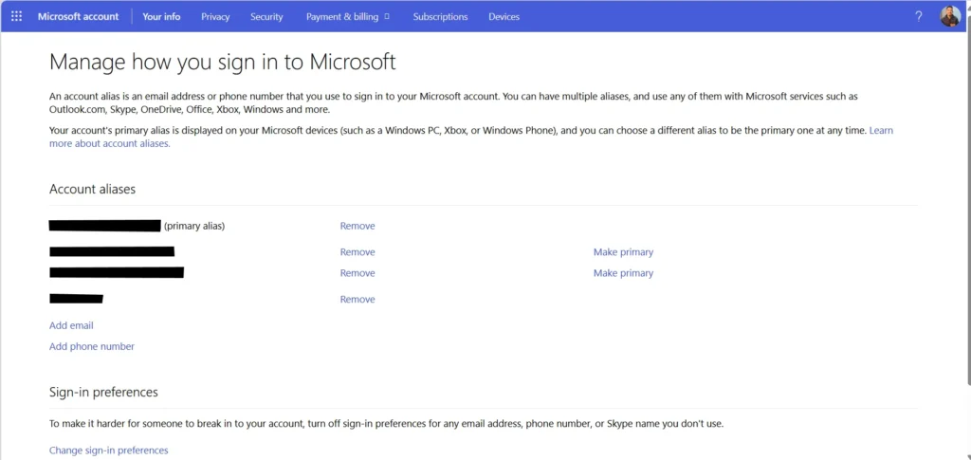Open the help question mark icon
Viewport: 971px width, 460px height.
point(918,17)
